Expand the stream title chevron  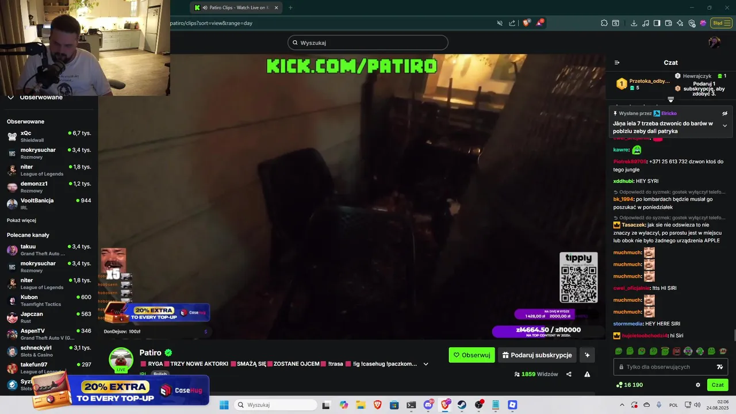coord(425,364)
